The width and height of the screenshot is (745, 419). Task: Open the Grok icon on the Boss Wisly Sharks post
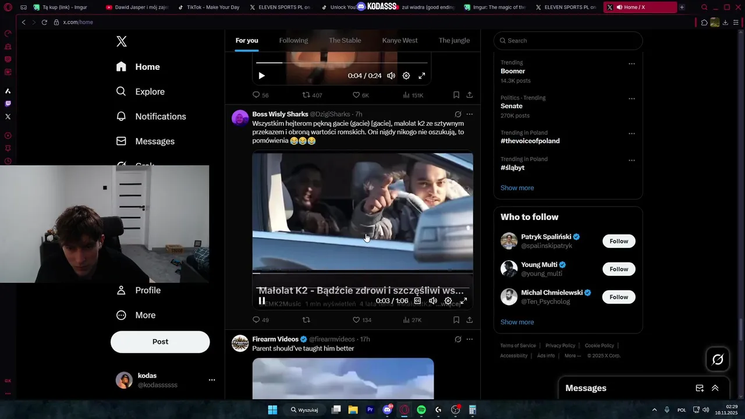[x=458, y=114]
